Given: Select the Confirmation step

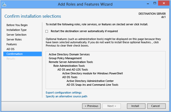Looking at the screenshot, I should pos(23,54).
